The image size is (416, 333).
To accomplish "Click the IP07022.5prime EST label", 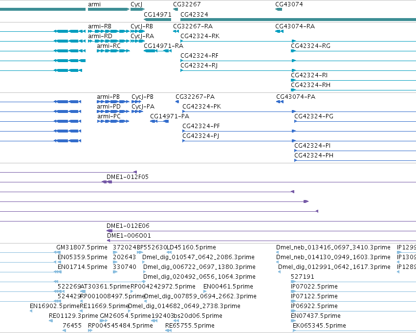I will tap(314, 287).
